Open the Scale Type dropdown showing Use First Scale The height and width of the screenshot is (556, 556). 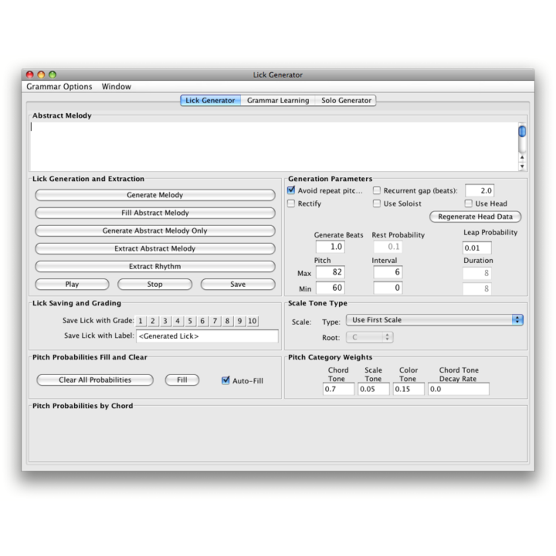coord(434,320)
